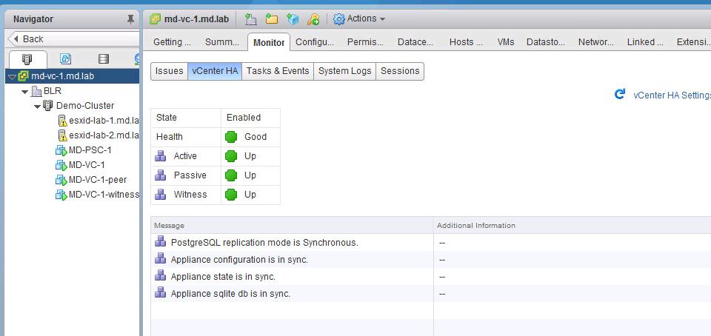
Task: Pin the Navigator panel
Action: click(130, 19)
